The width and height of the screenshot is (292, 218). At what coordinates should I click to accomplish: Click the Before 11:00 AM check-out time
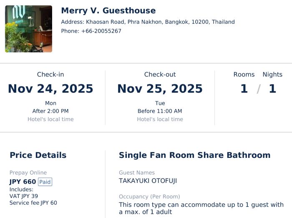[x=160, y=111]
